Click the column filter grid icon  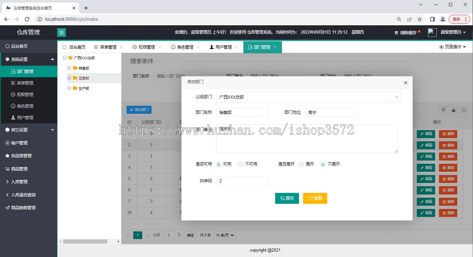click(443, 110)
